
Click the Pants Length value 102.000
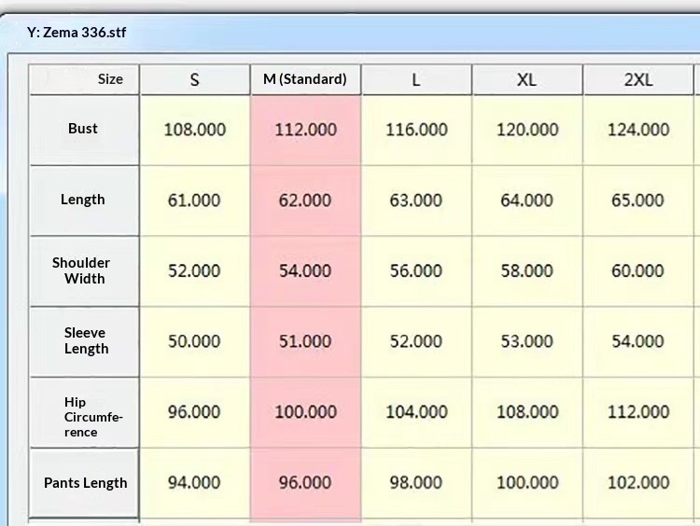(x=638, y=483)
